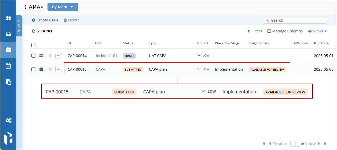Click the refresh icon beside 2 CAPAs
This screenshot has height=150, width=337.
[x=34, y=31]
